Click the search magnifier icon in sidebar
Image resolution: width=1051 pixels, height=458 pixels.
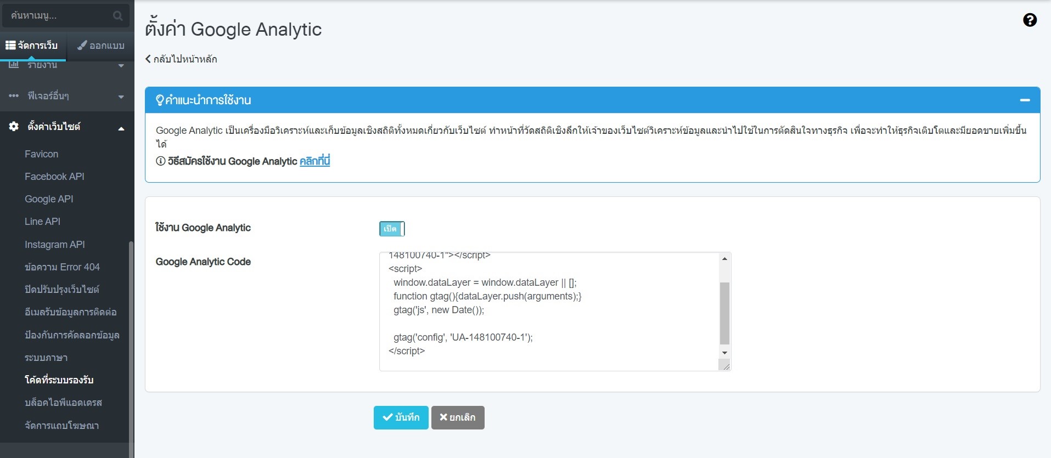[117, 16]
